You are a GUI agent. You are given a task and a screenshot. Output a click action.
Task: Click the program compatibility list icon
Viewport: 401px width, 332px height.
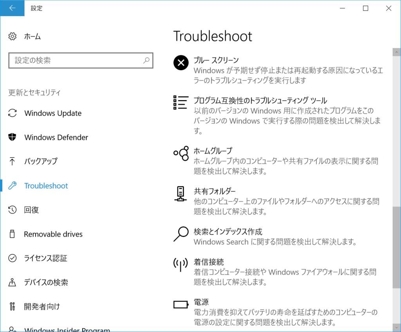tap(181, 103)
